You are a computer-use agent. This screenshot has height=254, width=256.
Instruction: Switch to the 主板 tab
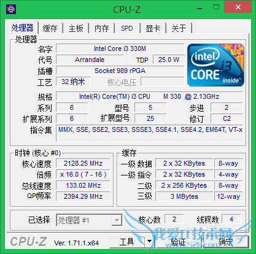[x=76, y=28]
